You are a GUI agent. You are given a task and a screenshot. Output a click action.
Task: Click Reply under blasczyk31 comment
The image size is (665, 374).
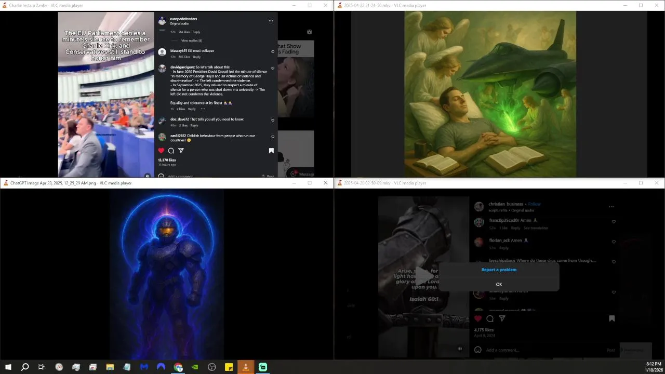(196, 57)
